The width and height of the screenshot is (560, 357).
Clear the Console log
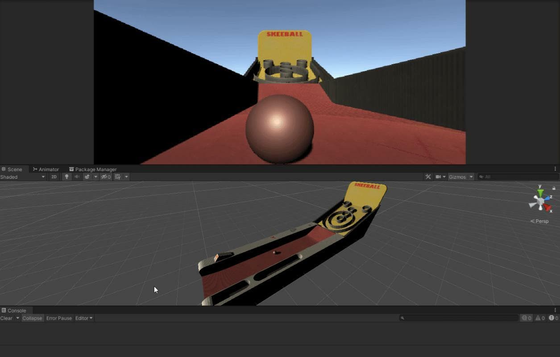click(6, 318)
